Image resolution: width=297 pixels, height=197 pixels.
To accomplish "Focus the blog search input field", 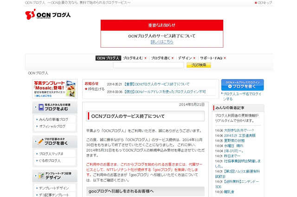I will click(148, 65).
